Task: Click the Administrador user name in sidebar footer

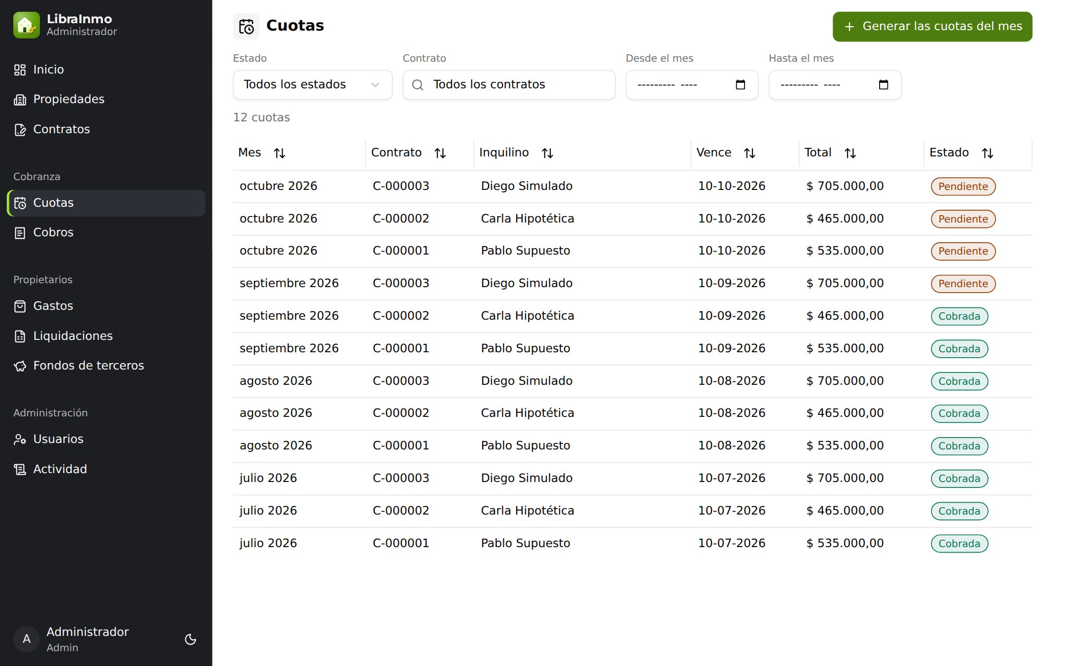Action: pyautogui.click(x=87, y=632)
